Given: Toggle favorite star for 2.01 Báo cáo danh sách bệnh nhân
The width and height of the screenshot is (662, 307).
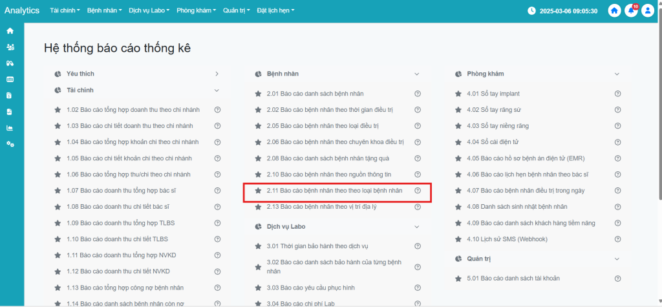Looking at the screenshot, I should (258, 94).
